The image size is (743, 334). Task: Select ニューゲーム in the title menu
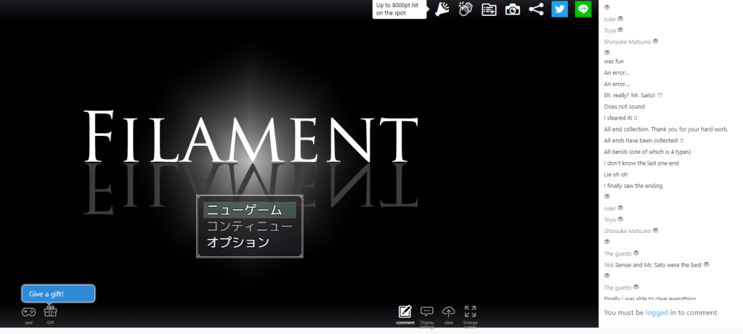coord(244,210)
